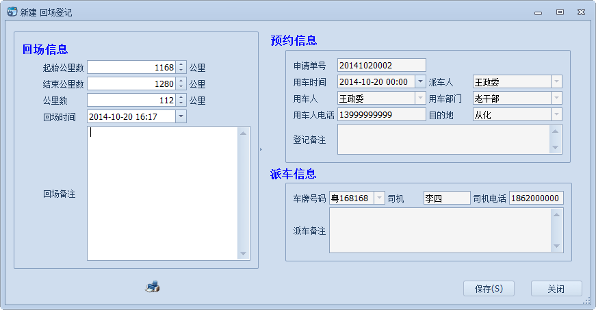Click the 派车信息 heading
596x310 pixels.
(x=293, y=174)
